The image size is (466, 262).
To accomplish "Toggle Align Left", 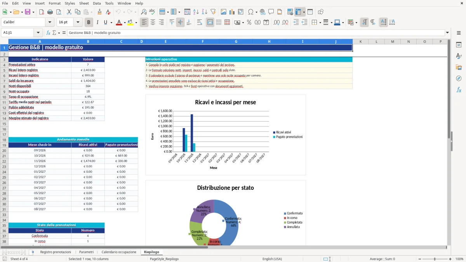I will tap(144, 22).
